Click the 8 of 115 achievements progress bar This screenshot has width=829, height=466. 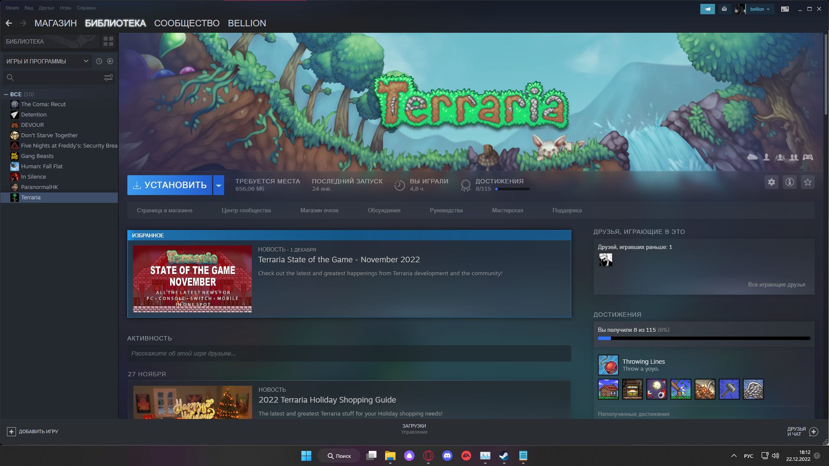coord(704,339)
